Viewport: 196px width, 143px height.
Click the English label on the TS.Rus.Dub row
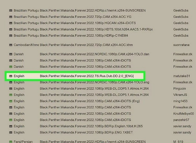point(19,76)
